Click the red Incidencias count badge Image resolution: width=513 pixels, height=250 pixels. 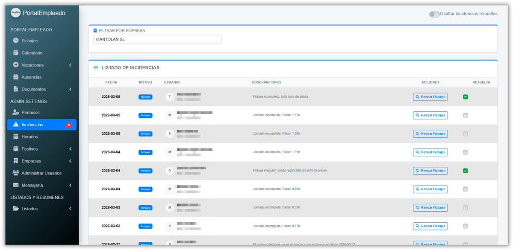click(x=68, y=125)
